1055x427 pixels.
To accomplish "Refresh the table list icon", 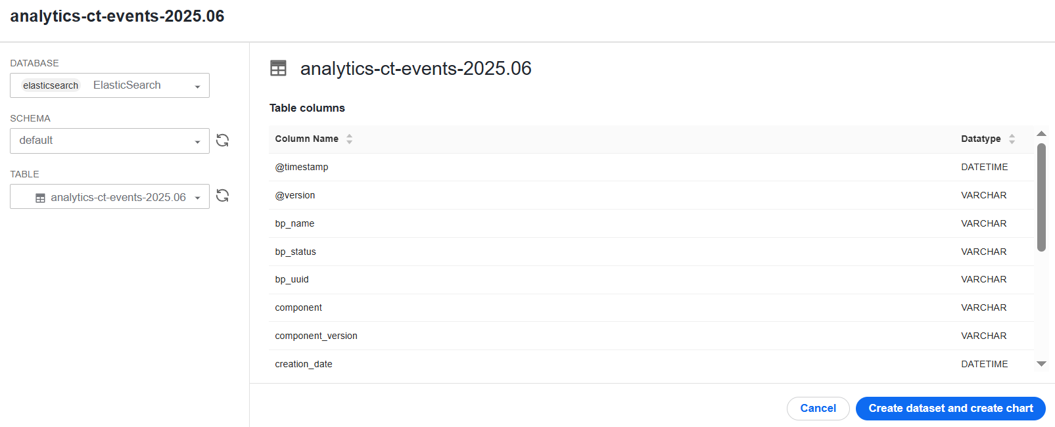I will pos(223,196).
